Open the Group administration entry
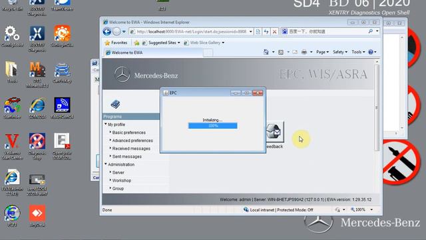This screenshot has width=426, height=240. pyautogui.click(x=118, y=188)
